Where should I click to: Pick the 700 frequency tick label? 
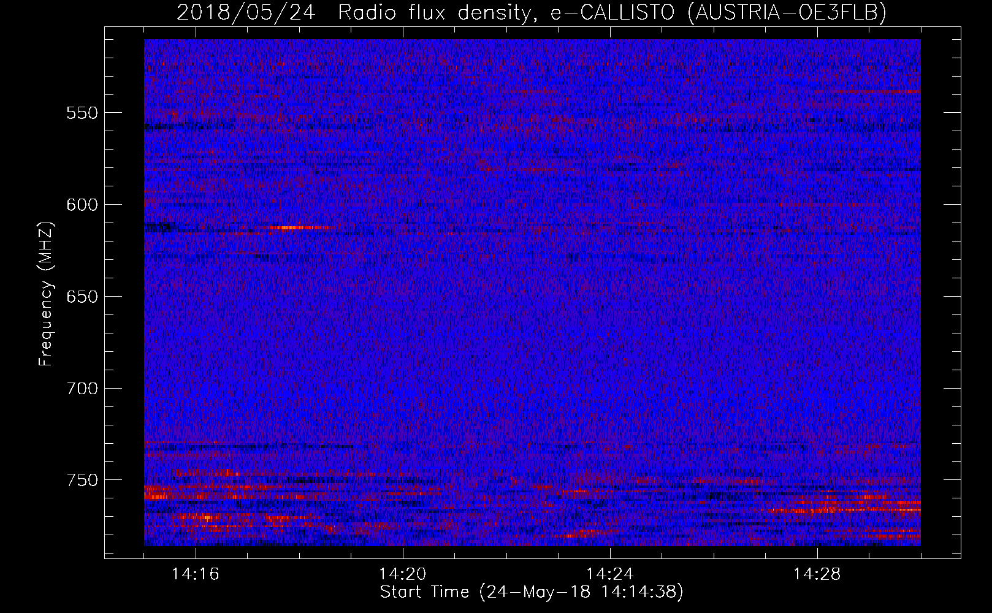coord(82,389)
